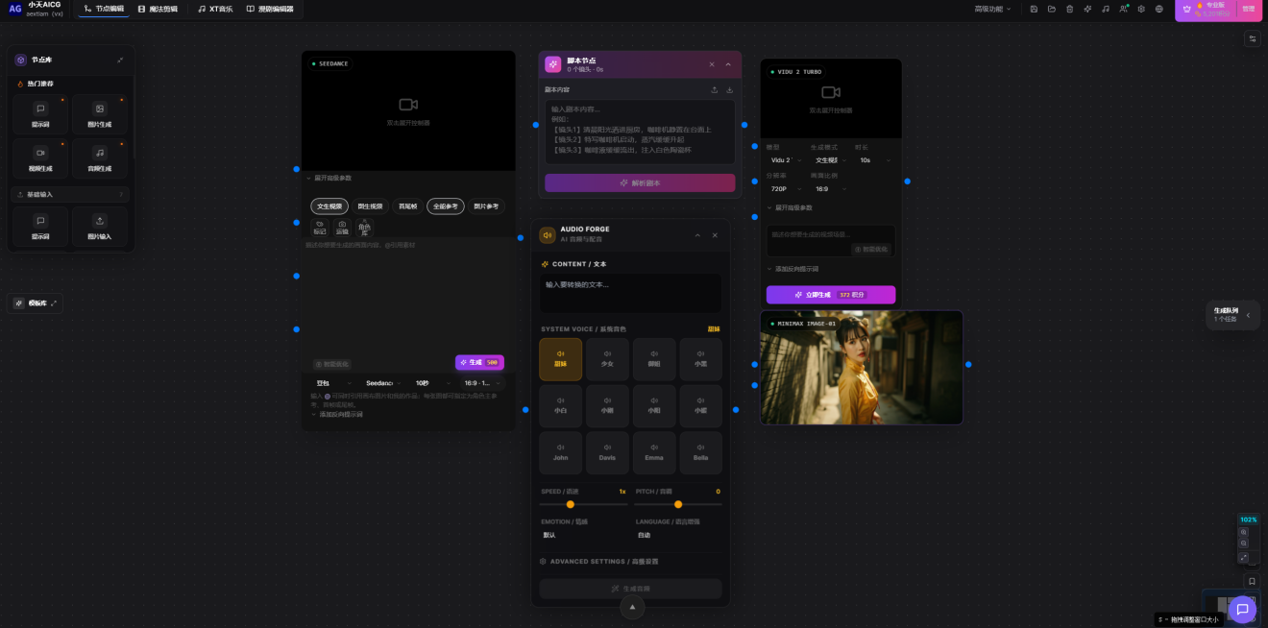Open the 16:9 aspect ratio dropdown in Vidu node
Screen dimensions: 1268x628
830,189
